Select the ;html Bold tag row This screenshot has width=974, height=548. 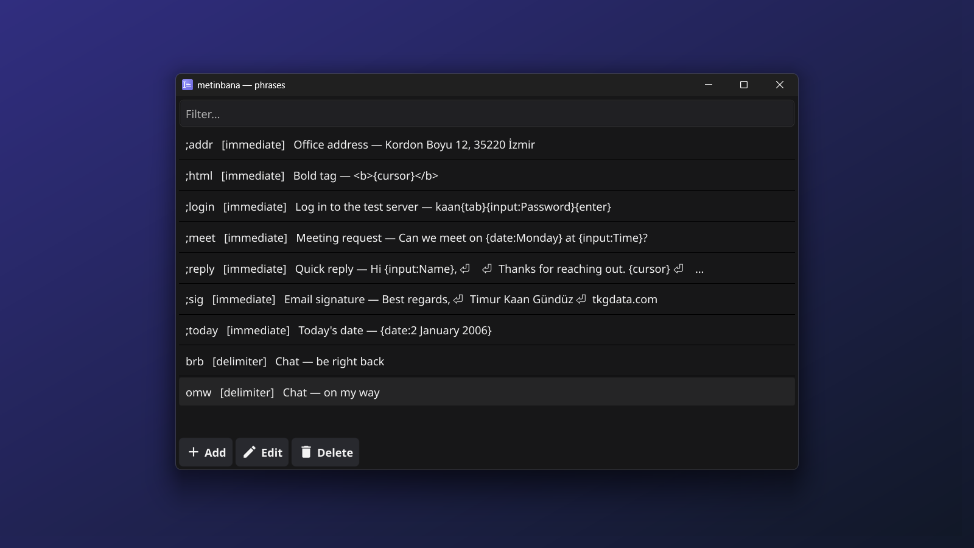(487, 176)
